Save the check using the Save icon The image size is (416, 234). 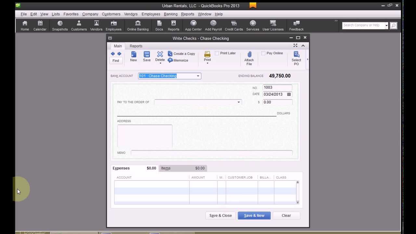(147, 57)
